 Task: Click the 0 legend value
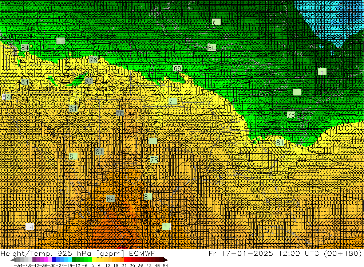(x=92, y=266)
